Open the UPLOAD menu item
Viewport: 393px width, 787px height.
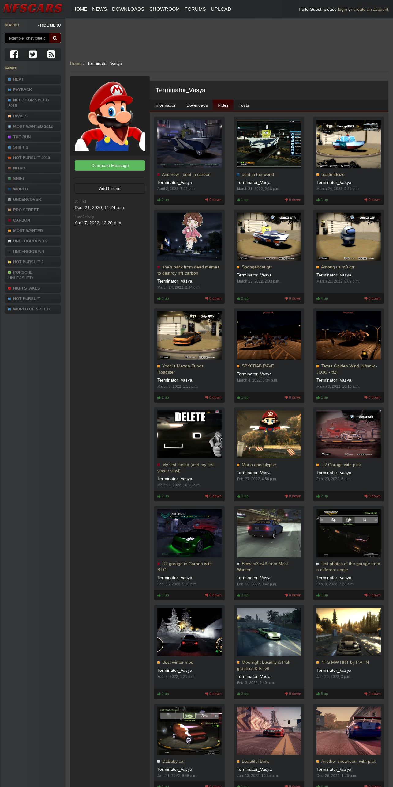tap(221, 9)
